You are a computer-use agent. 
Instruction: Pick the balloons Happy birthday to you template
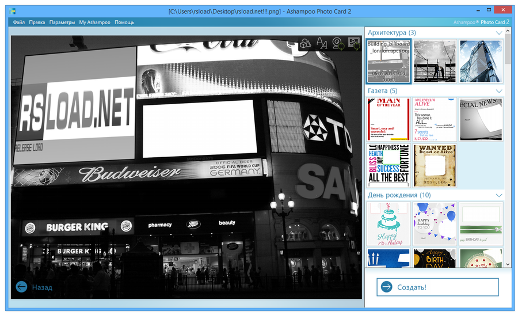coord(435,224)
